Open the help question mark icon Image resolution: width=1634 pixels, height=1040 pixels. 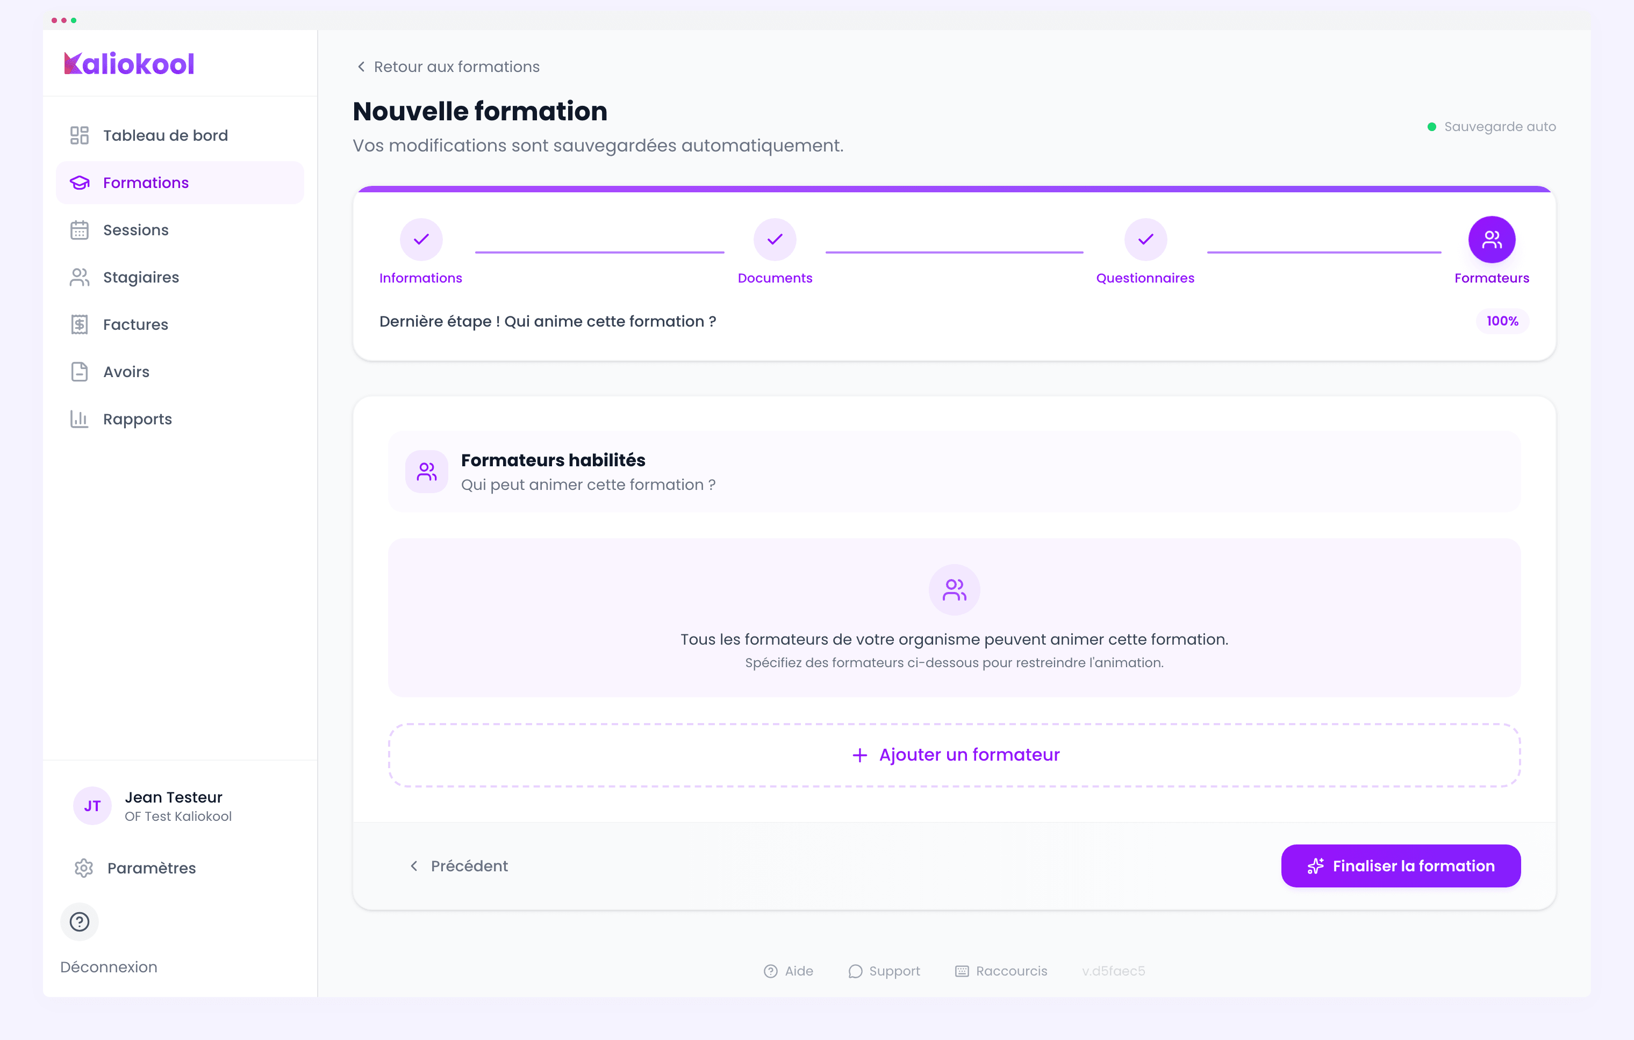[x=80, y=921]
